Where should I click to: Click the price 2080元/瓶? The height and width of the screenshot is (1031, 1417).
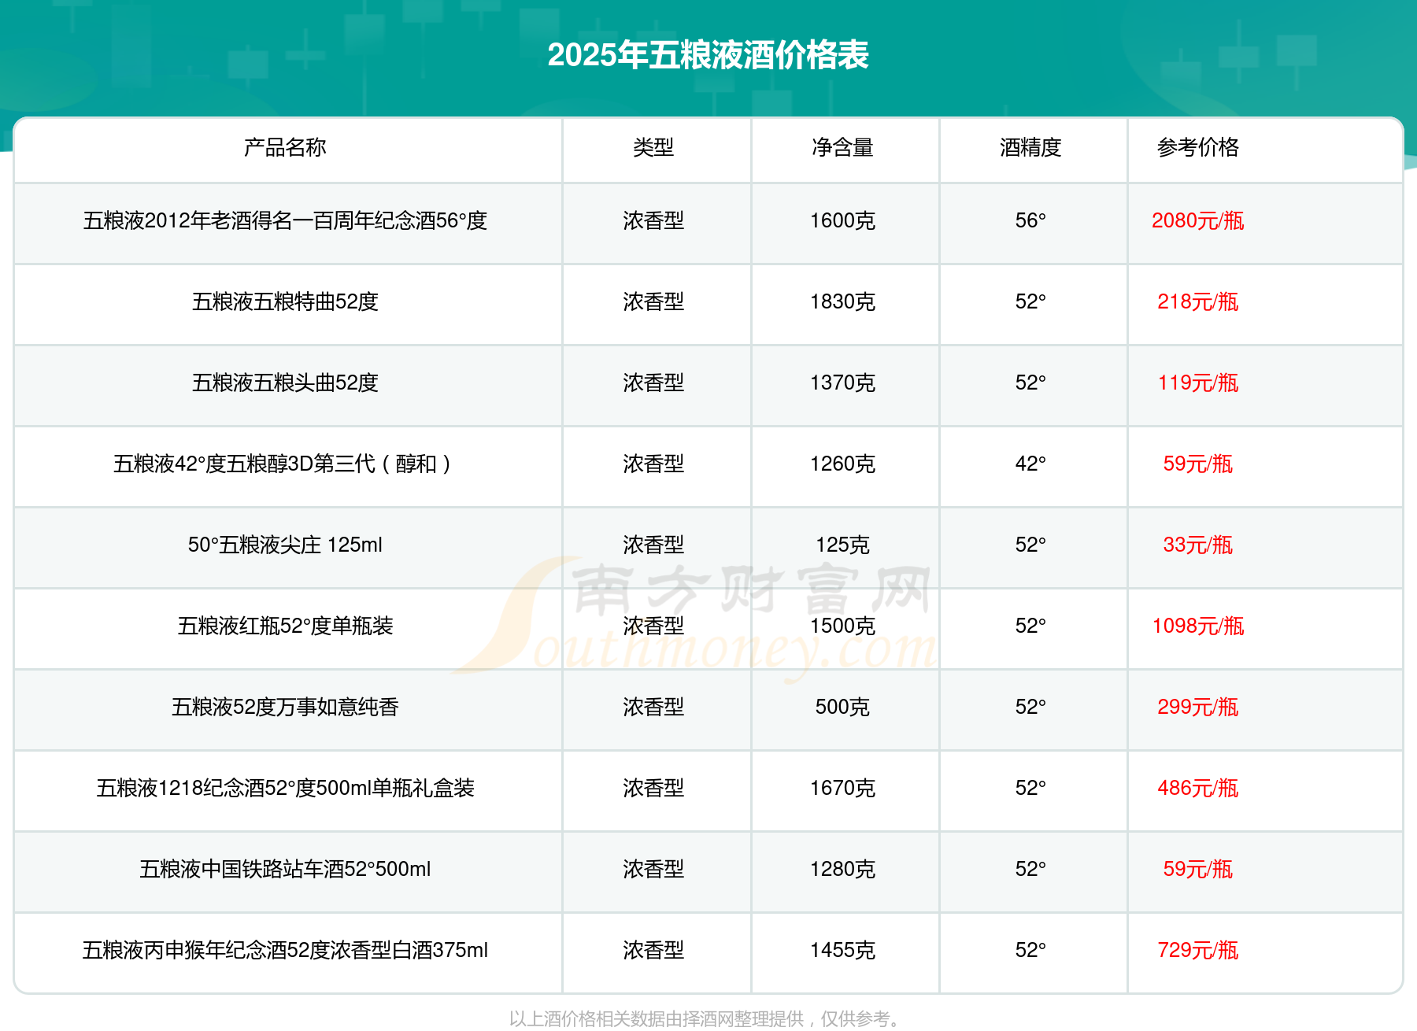pyautogui.click(x=1198, y=220)
